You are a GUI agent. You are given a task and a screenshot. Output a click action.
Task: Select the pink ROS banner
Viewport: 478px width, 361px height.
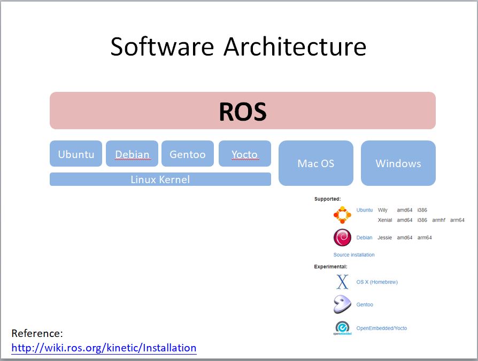242,111
